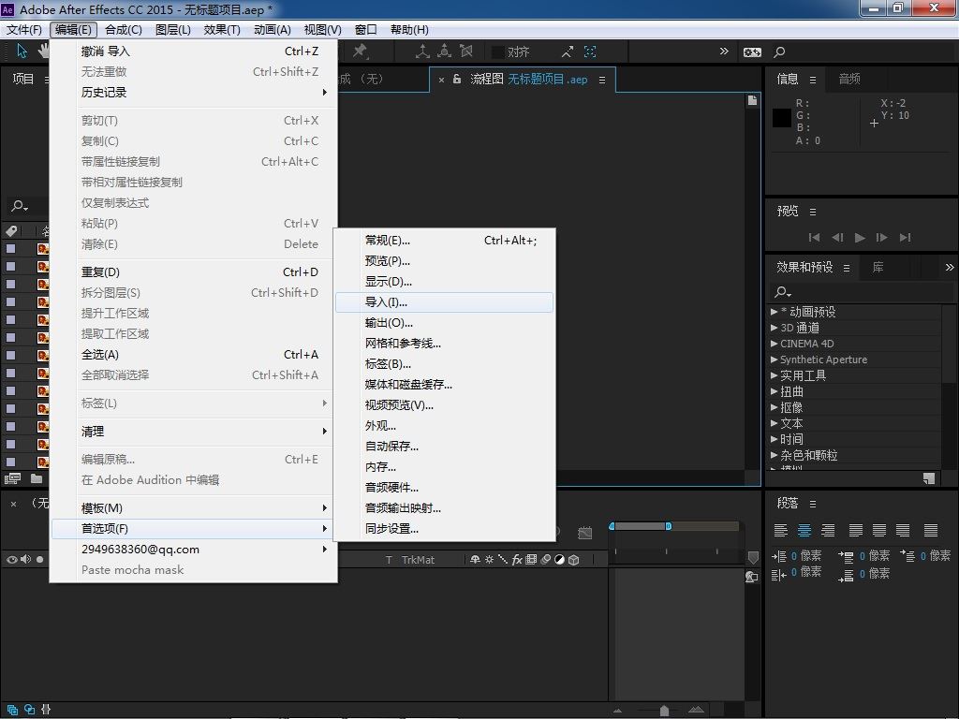Toggle the 对齐 snapping checkbox

coord(498,52)
